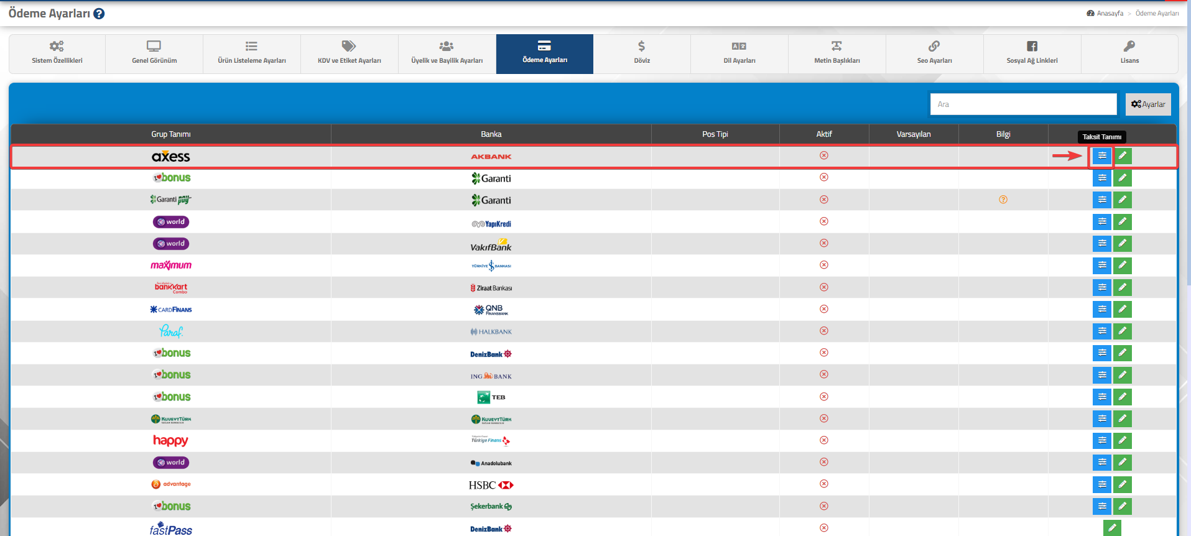Follow the Anasayfa breadcrumb link
1191x536 pixels.
1110,13
